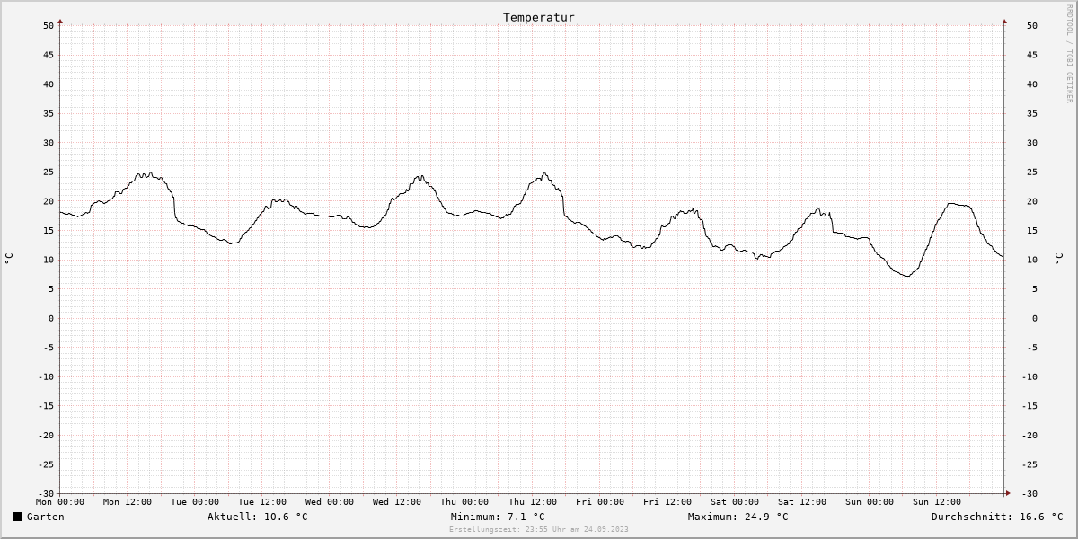This screenshot has width=1078, height=539.
Task: Click the 'Thu 00:00' time axis label
Action: click(x=464, y=502)
